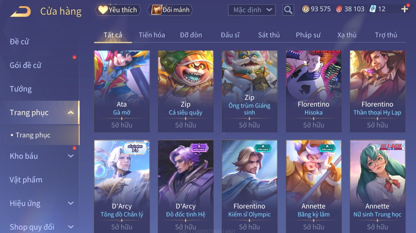Select Florentino Hisoka skin card
This screenshot has height=233, width=416.
coord(314,91)
